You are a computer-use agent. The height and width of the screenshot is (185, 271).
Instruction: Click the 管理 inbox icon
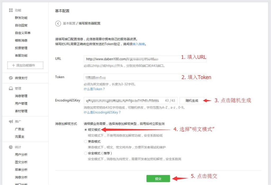point(11,88)
